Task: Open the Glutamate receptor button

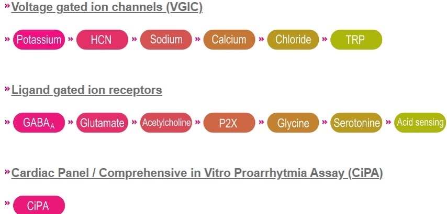Action: (103, 123)
